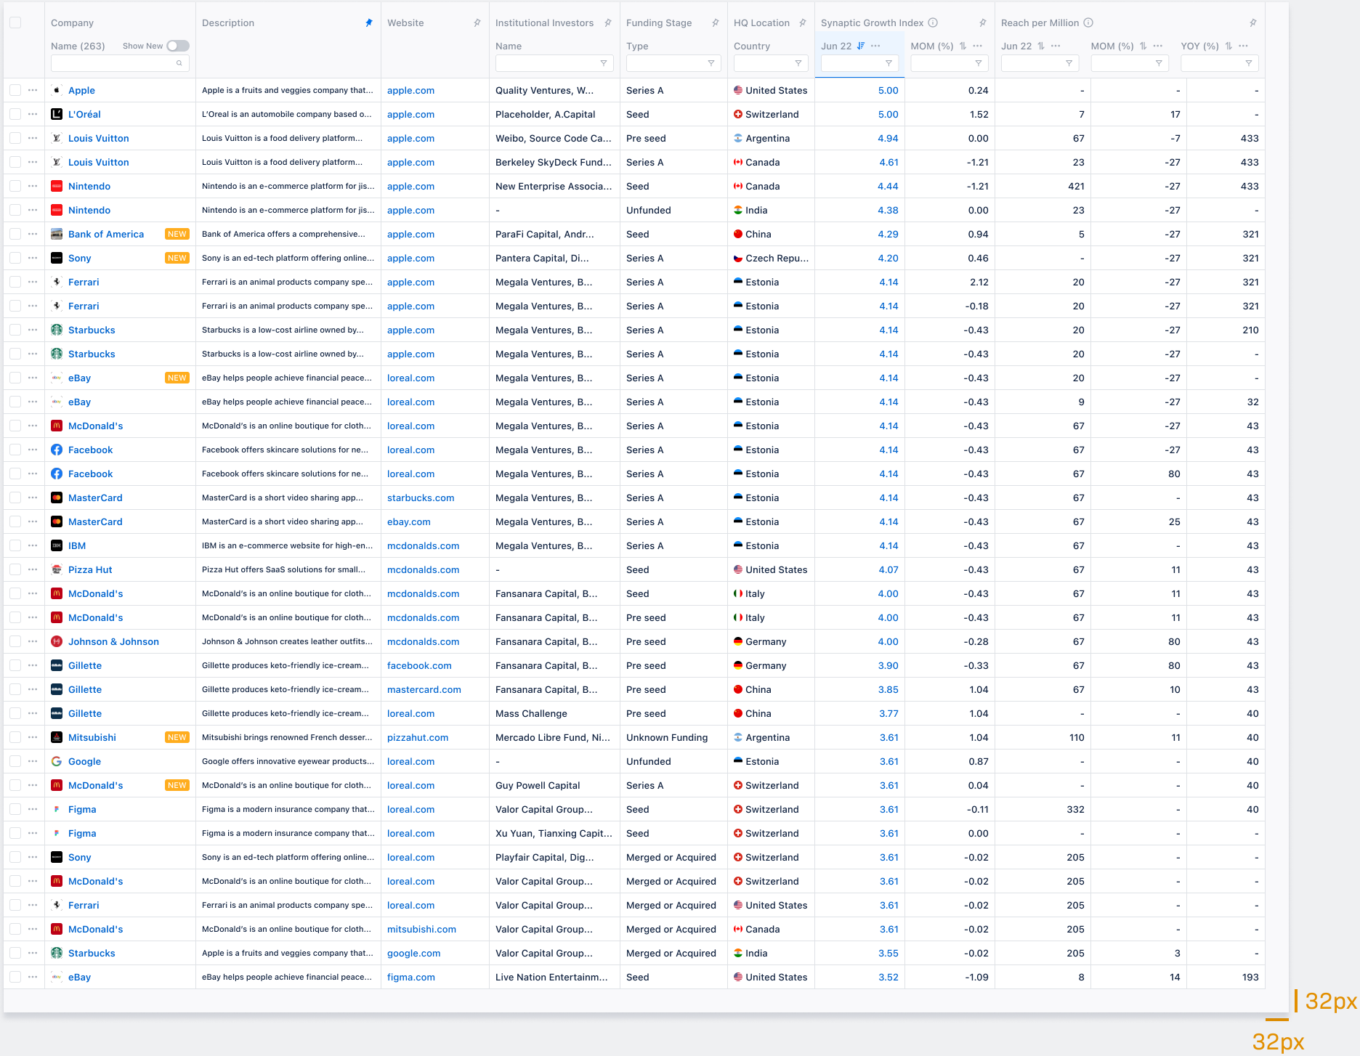This screenshot has height=1056, width=1360.
Task: Pin the HQ Location column
Action: tap(803, 23)
